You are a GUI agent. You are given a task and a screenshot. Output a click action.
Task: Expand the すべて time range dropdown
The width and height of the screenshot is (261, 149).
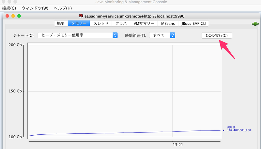(x=162, y=35)
